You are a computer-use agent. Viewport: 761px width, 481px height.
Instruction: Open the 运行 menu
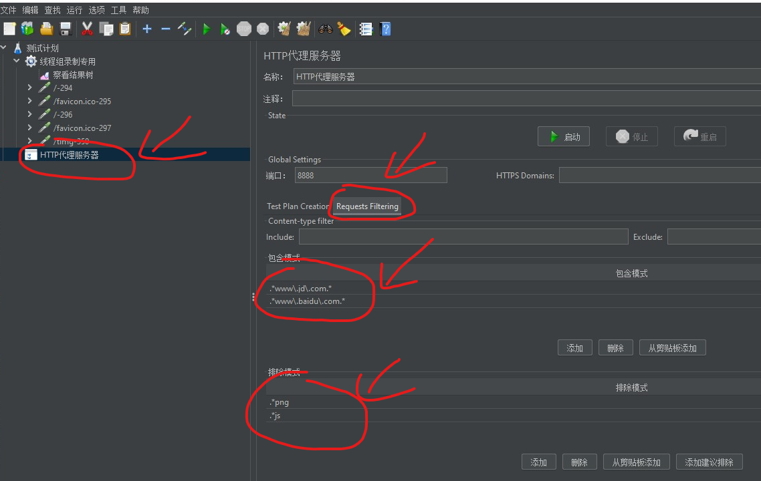tap(74, 10)
